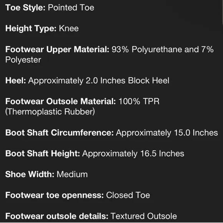Select the 'Medium' width value
The image size is (223, 223).
(x=72, y=174)
